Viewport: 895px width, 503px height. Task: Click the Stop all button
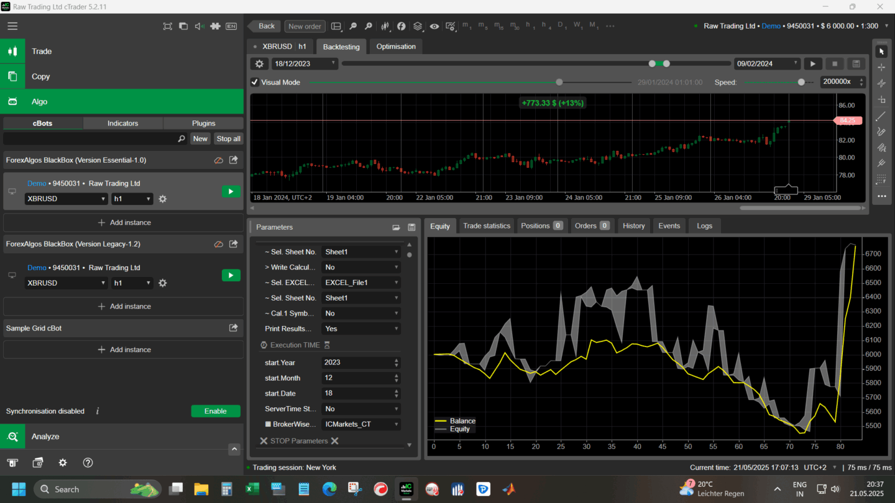click(x=228, y=139)
